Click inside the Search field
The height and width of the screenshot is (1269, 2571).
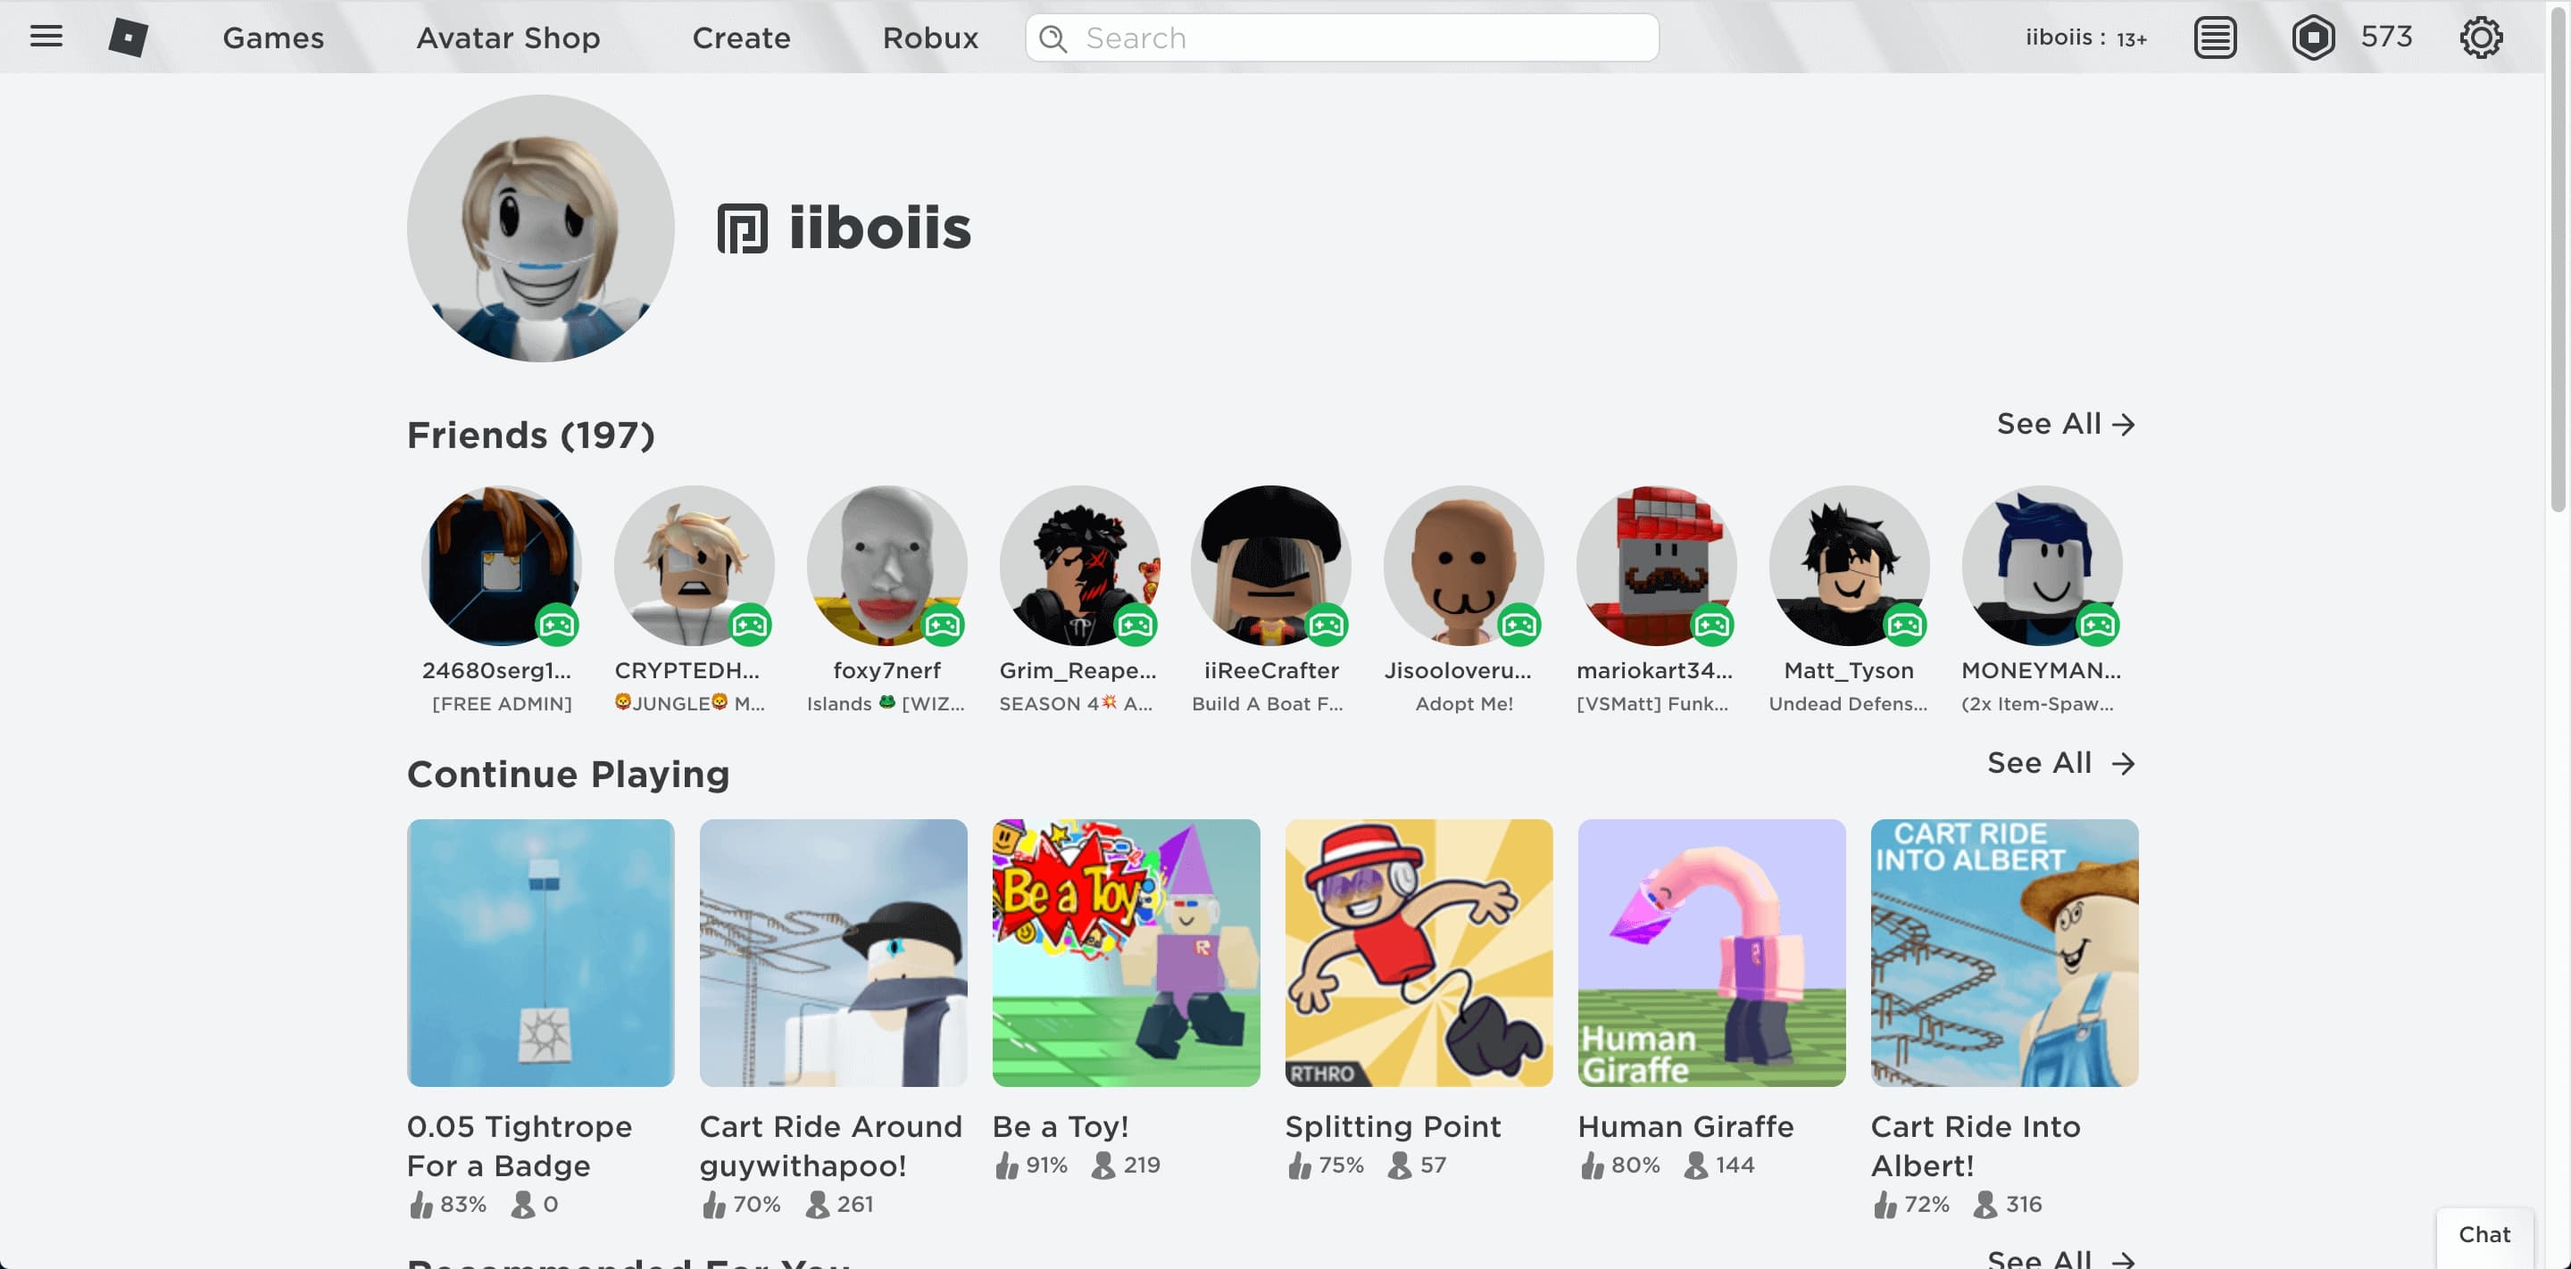1297,37
